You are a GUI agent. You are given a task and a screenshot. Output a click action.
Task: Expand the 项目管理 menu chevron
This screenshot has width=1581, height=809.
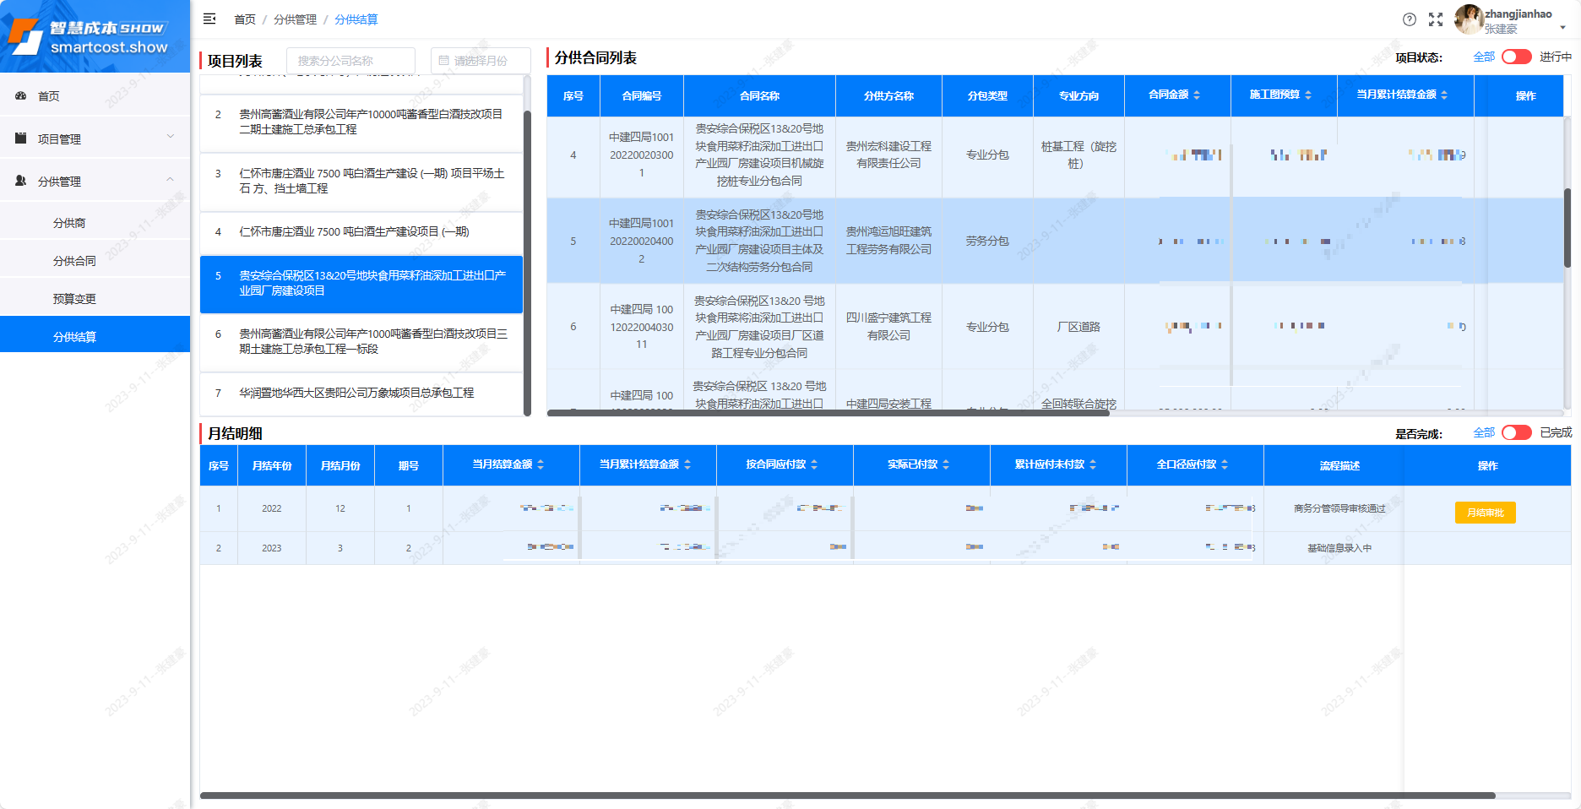[171, 137]
